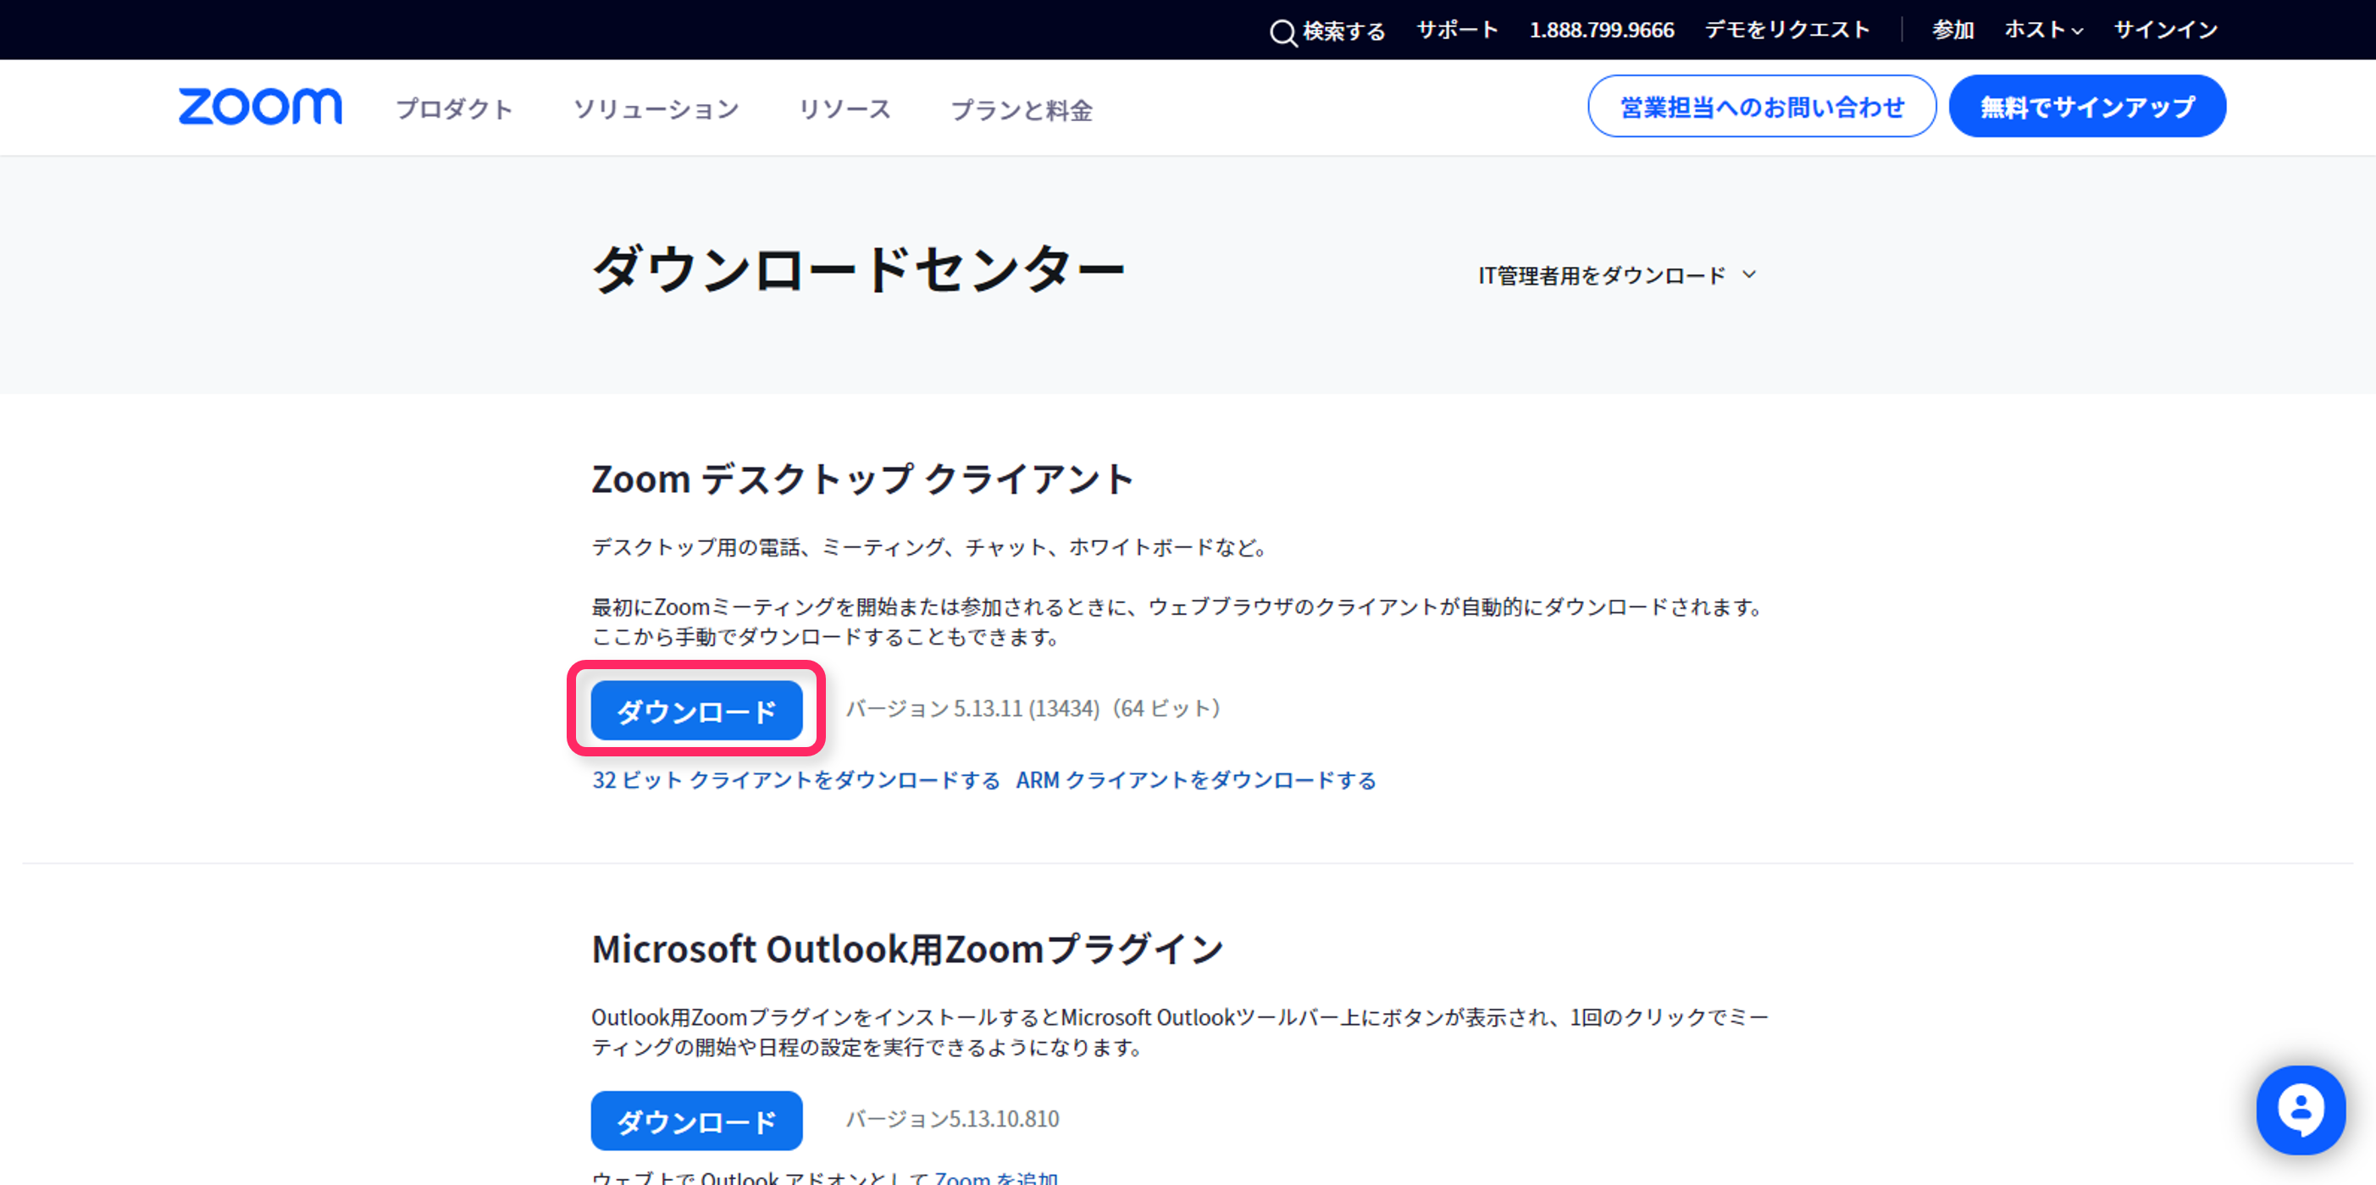
Task: Click 32 ビット クライアントをダウンロードする link
Action: [796, 780]
